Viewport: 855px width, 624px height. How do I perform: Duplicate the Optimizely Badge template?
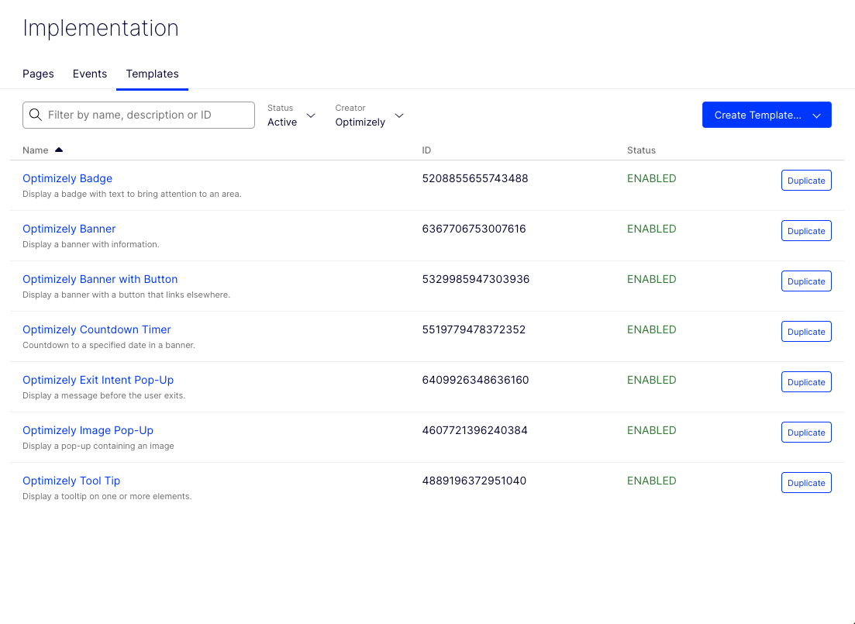[x=806, y=181]
